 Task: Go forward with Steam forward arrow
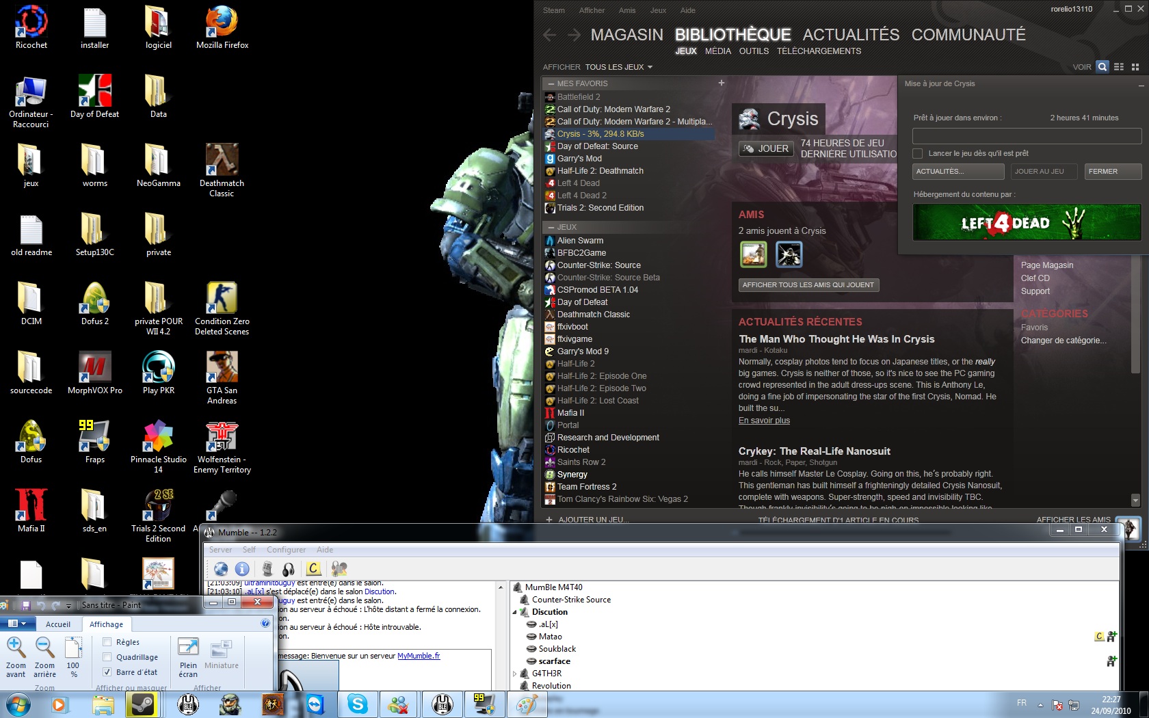click(574, 35)
